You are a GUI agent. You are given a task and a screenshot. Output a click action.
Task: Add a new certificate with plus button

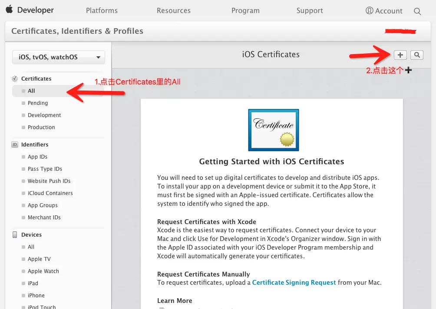[400, 55]
